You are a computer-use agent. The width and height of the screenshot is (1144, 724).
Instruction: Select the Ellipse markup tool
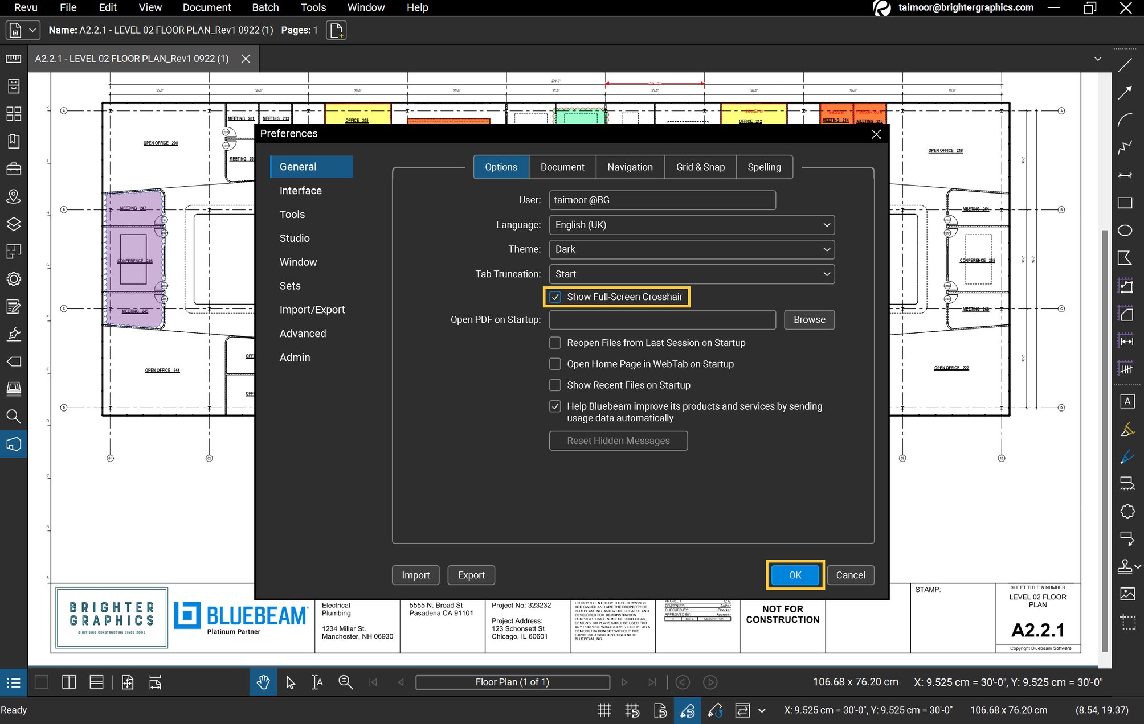tap(1125, 230)
